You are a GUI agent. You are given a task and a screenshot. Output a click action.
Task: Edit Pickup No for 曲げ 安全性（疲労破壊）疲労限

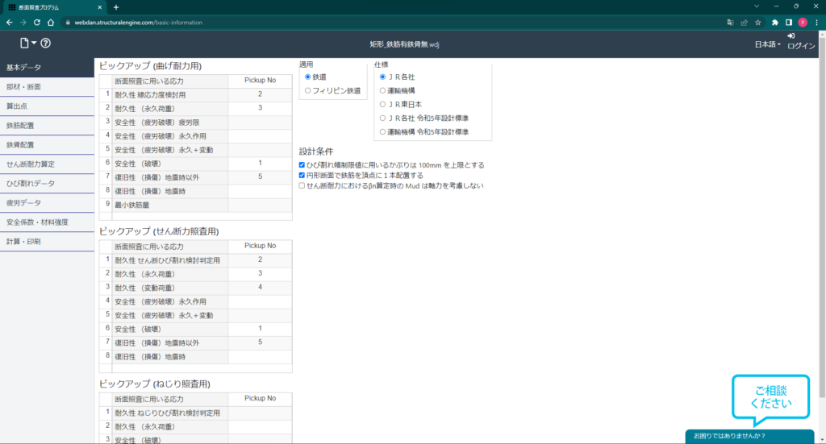(261, 122)
